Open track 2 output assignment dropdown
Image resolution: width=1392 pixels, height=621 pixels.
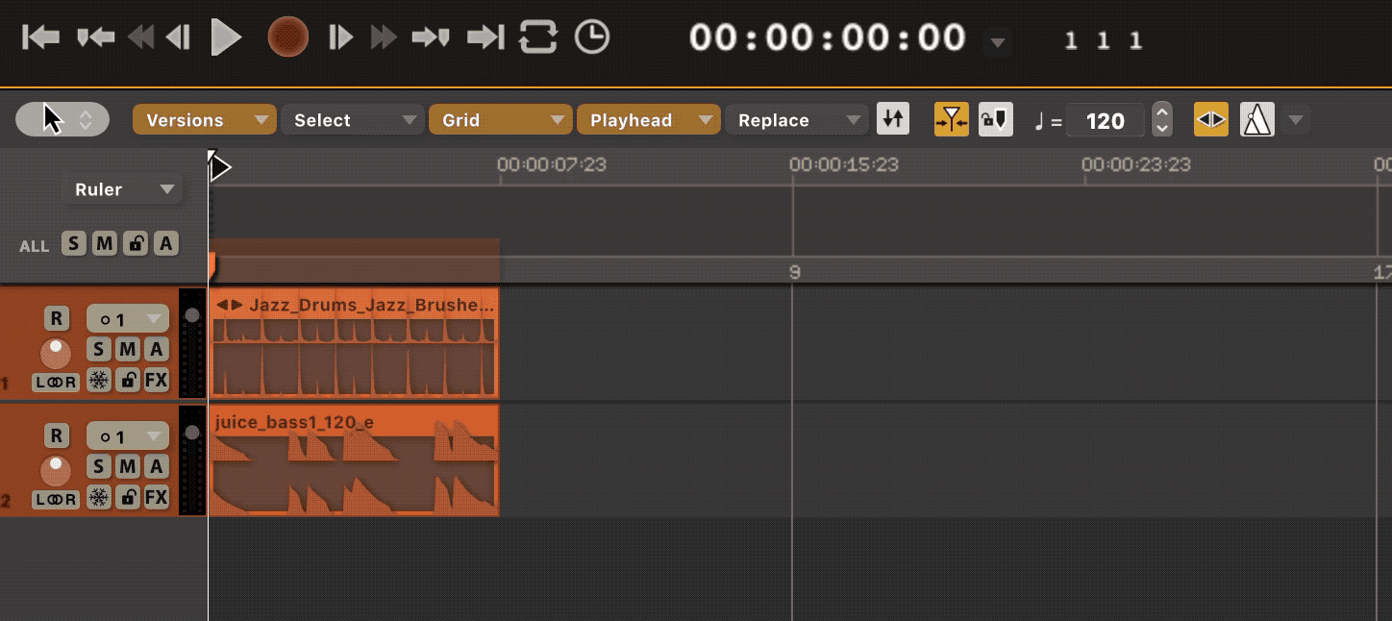tap(128, 435)
